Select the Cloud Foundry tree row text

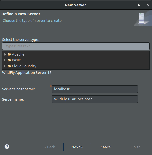click(x=24, y=66)
